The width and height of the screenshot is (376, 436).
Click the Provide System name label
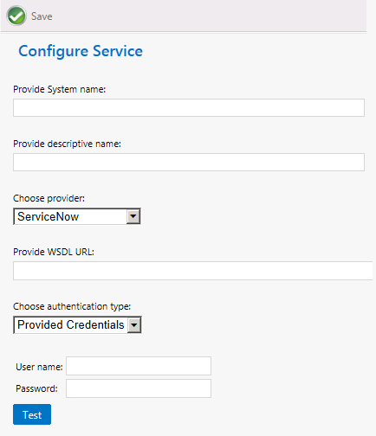click(x=60, y=89)
